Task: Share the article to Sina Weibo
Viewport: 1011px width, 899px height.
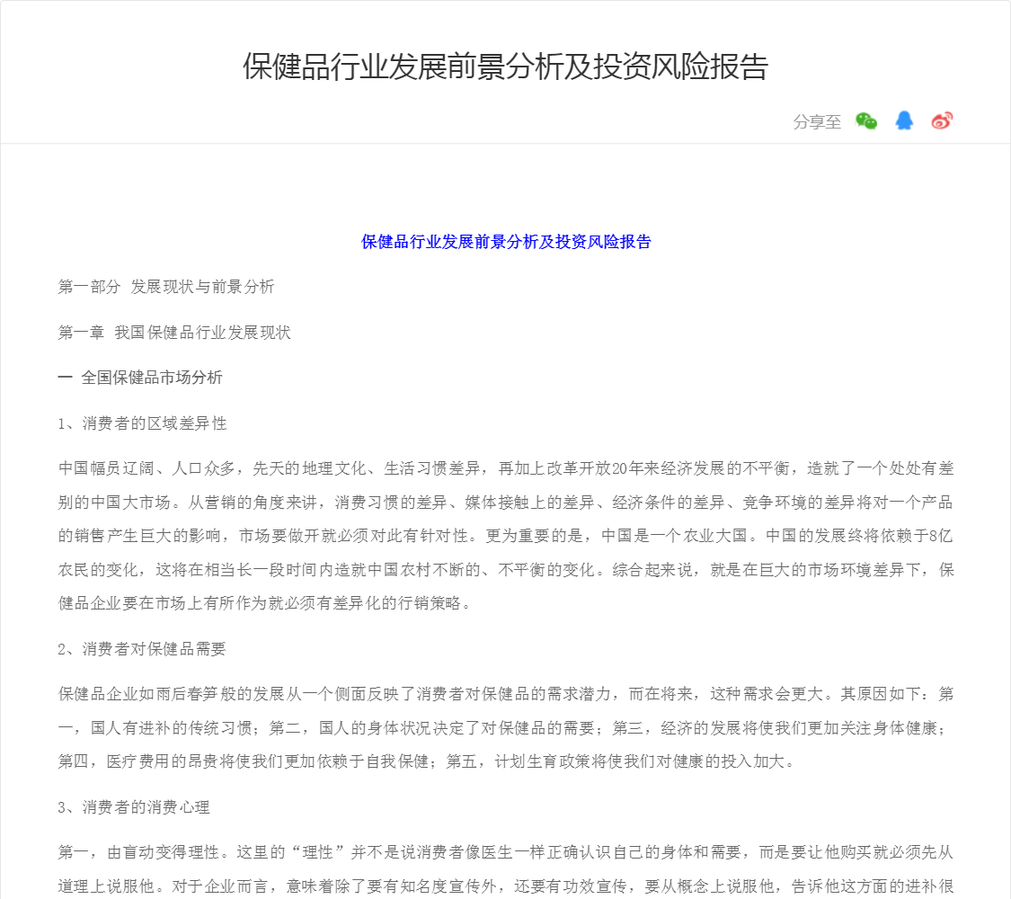Action: [x=942, y=120]
